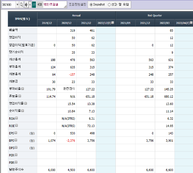Viewport: 193px width, 173px height.
Task: Click the info icon beside 순이익률
Action: (22, 111)
